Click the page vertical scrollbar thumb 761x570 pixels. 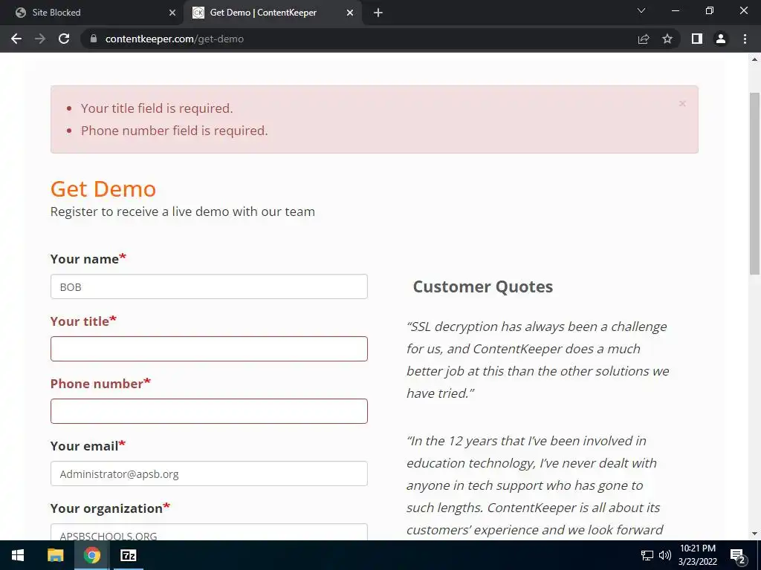coord(755,183)
